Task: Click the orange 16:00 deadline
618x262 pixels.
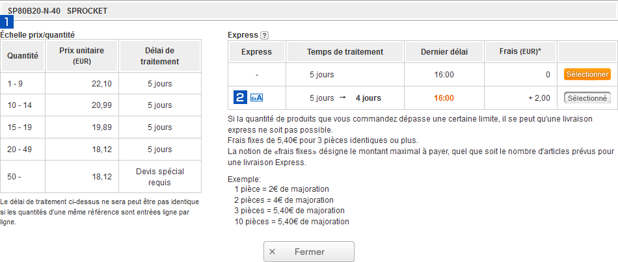Action: click(443, 98)
